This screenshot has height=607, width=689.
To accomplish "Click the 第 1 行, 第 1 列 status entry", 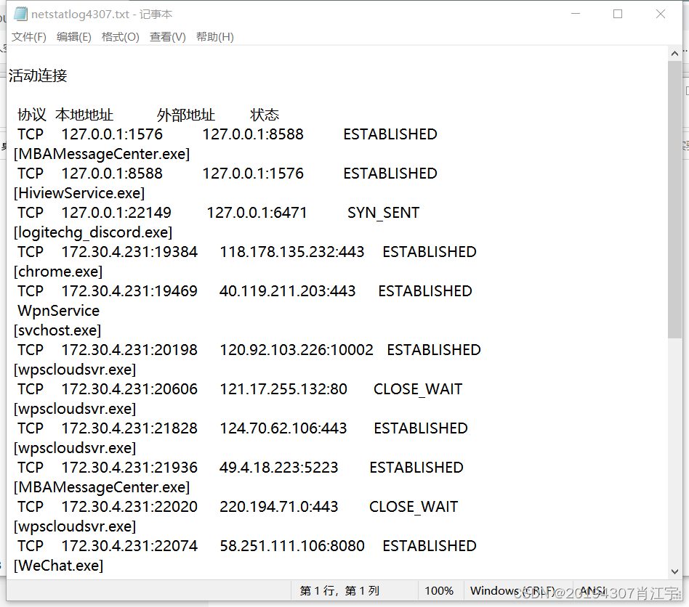I will (339, 591).
